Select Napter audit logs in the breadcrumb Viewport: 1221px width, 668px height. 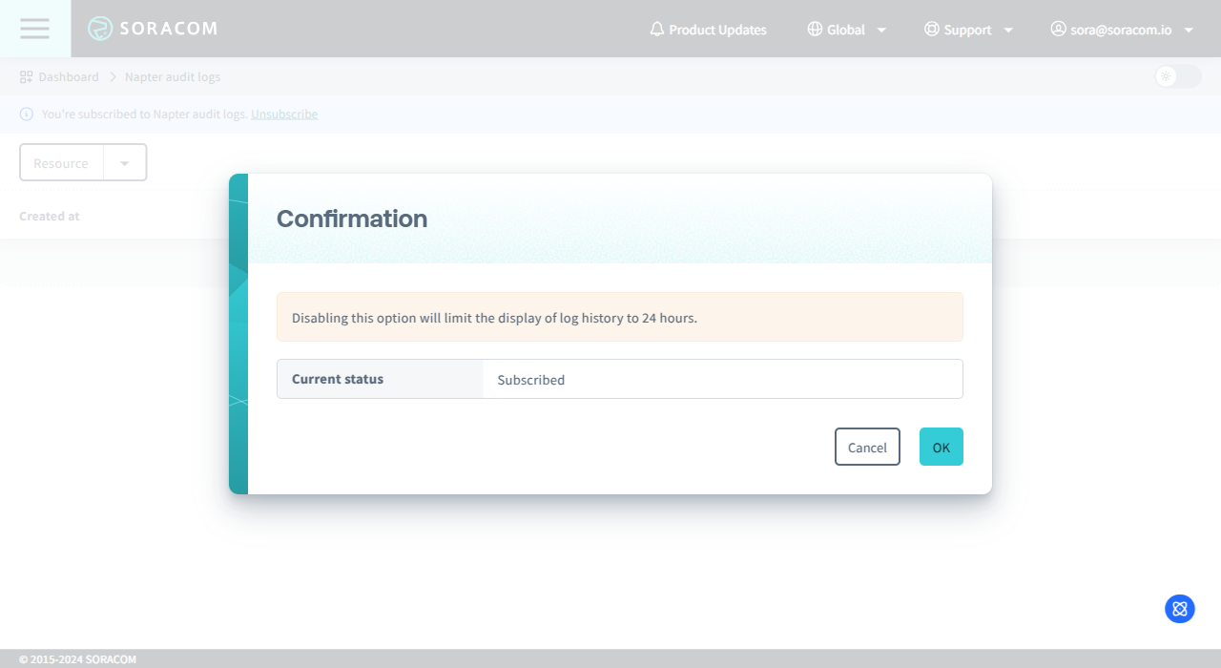(x=173, y=76)
